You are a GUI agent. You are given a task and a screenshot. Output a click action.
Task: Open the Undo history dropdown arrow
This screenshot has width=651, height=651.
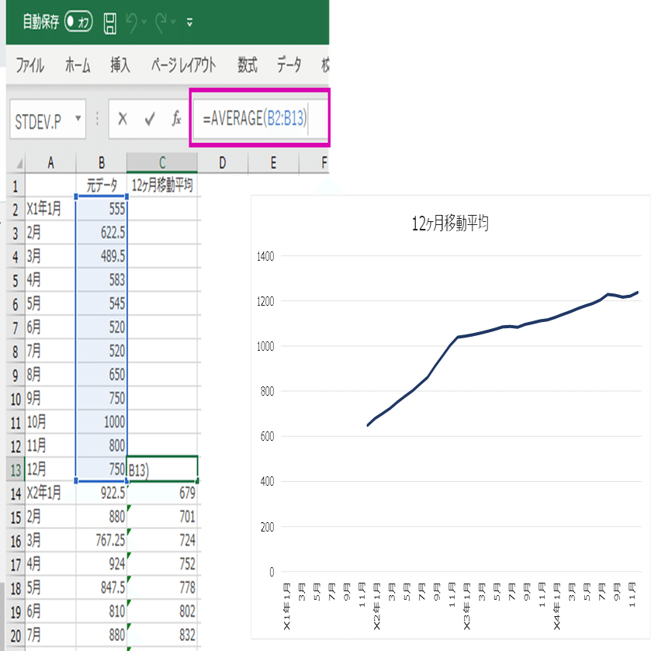point(144,22)
